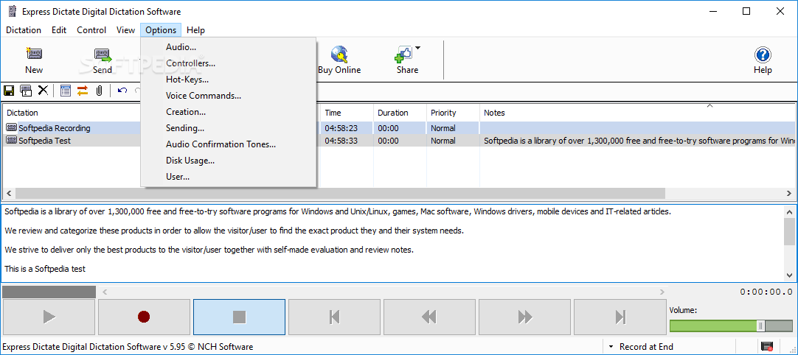This screenshot has height=355, width=798.
Task: Click the Send toolbar icon
Action: tap(103, 54)
